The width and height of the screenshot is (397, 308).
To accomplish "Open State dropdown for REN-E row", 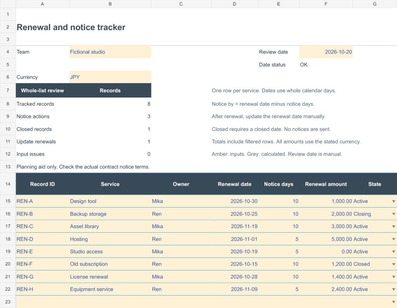I will point(394,252).
